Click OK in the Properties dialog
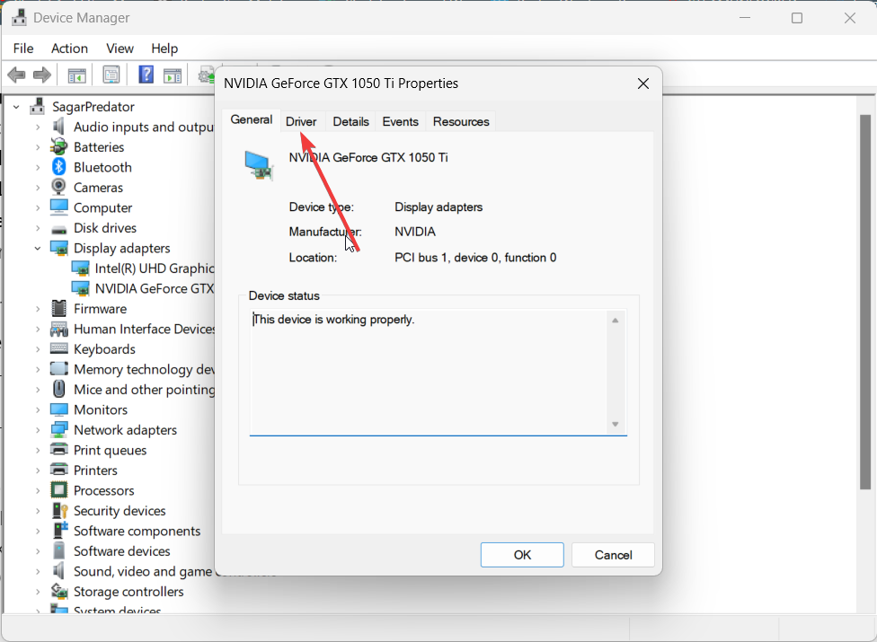The image size is (877, 642). [522, 555]
